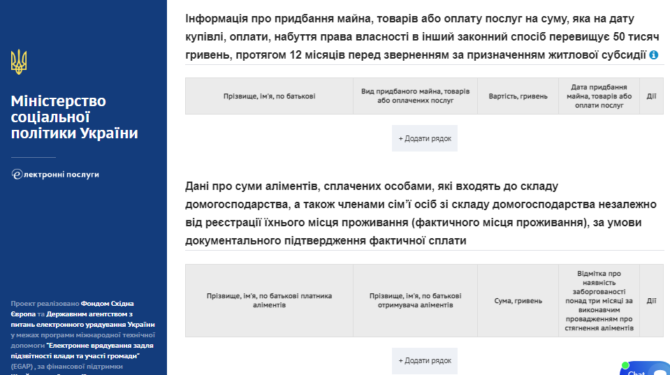Click Вид придбаного майна column header
The height and width of the screenshot is (375, 670).
tap(415, 96)
